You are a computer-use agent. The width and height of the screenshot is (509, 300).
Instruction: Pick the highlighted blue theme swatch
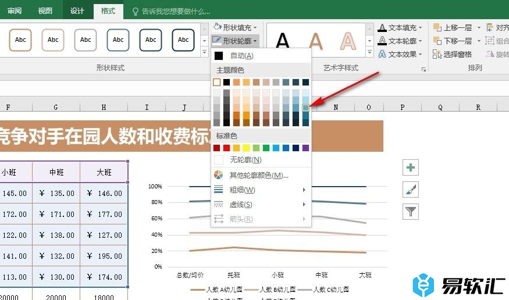coord(305,108)
